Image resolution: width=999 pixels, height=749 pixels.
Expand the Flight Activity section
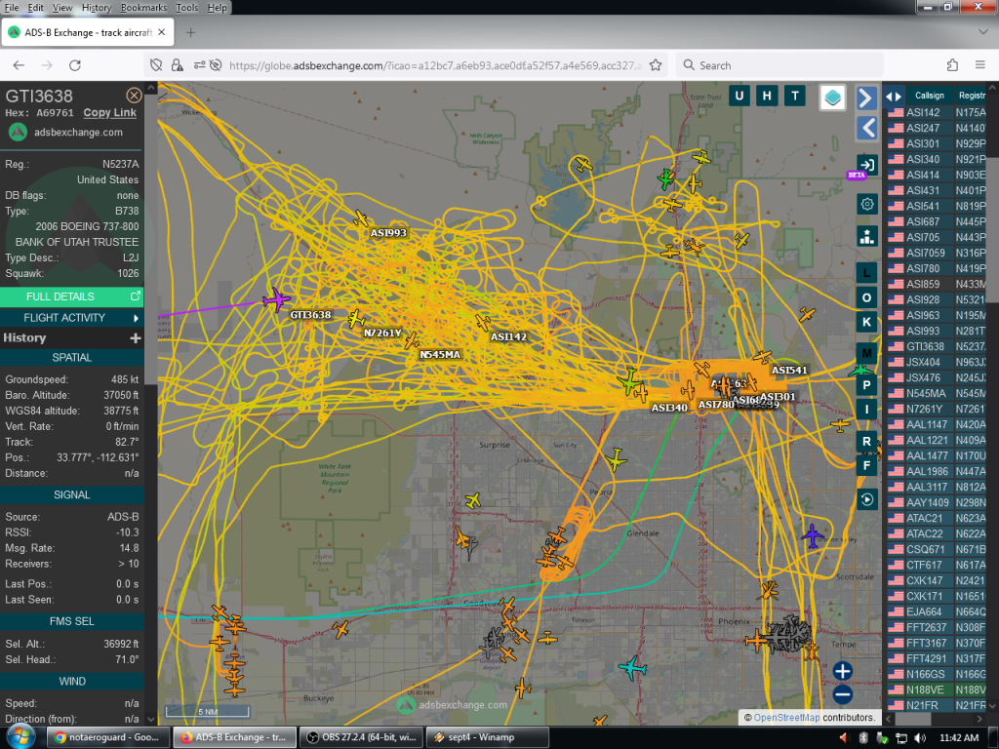(x=72, y=318)
